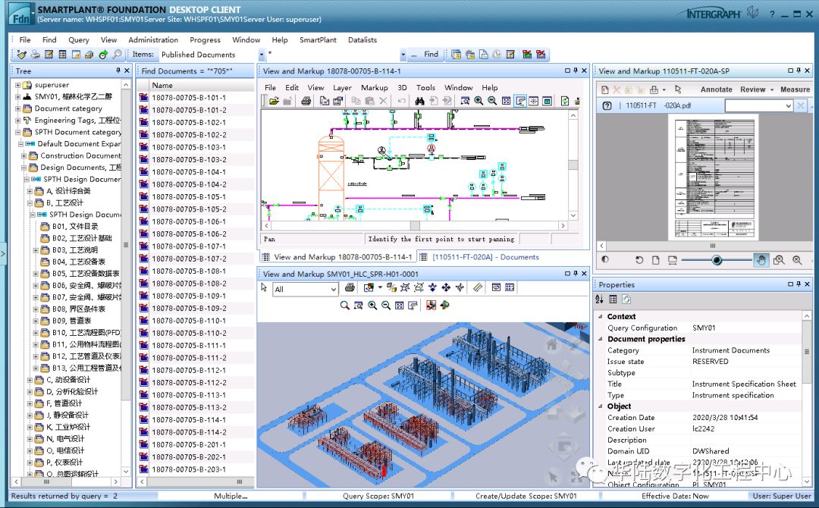Toggle the contrast icon in PDF viewer

point(604,260)
